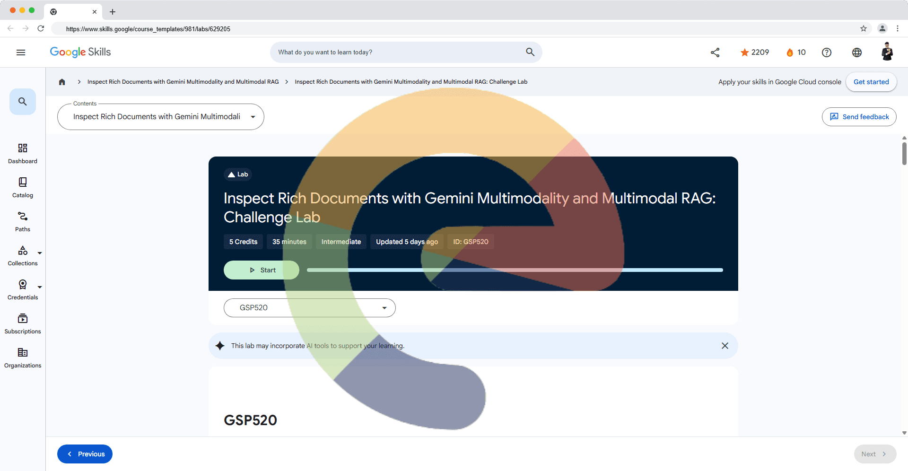Open the browser three-dot menu
The height and width of the screenshot is (471, 908).
898,28
